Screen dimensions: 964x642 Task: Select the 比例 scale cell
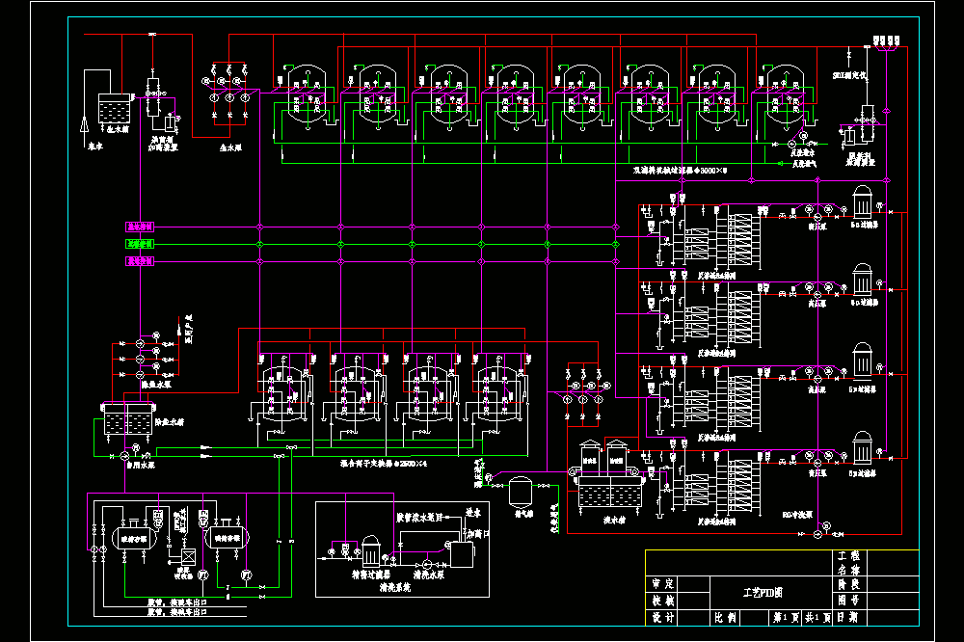pos(726,617)
